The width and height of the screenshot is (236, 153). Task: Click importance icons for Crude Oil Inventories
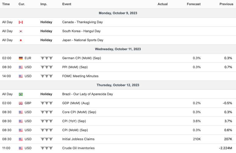click(47, 148)
